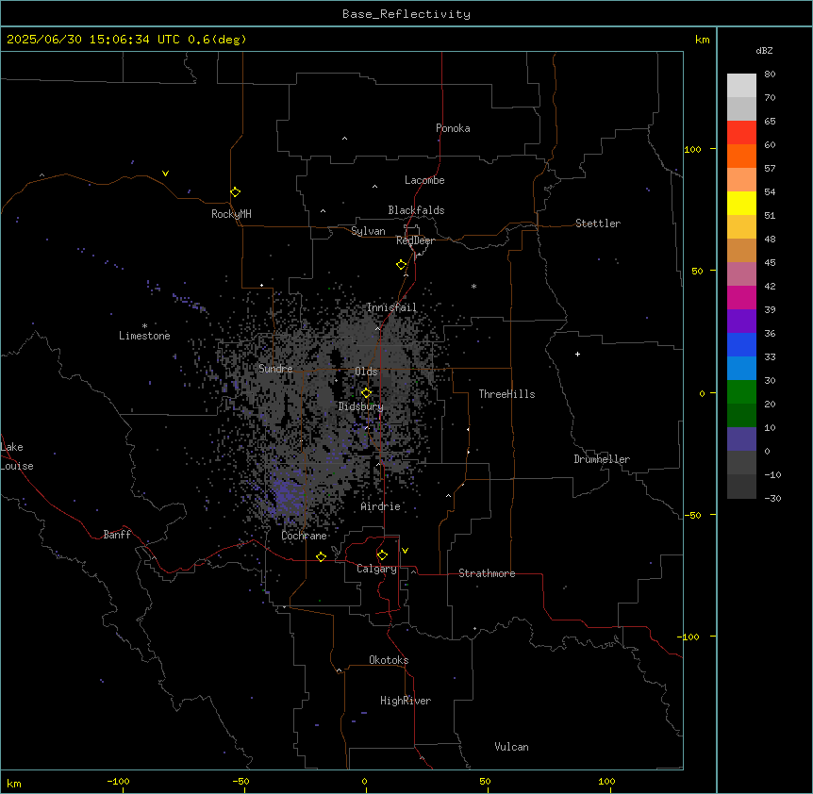Click the 65 dBZ red legend swatch
Viewport: 813px width, 794px height.
[741, 132]
